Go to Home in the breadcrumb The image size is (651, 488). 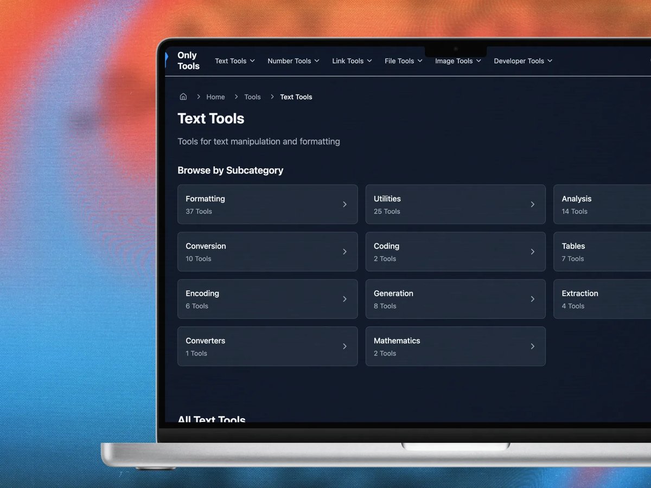[x=215, y=97]
